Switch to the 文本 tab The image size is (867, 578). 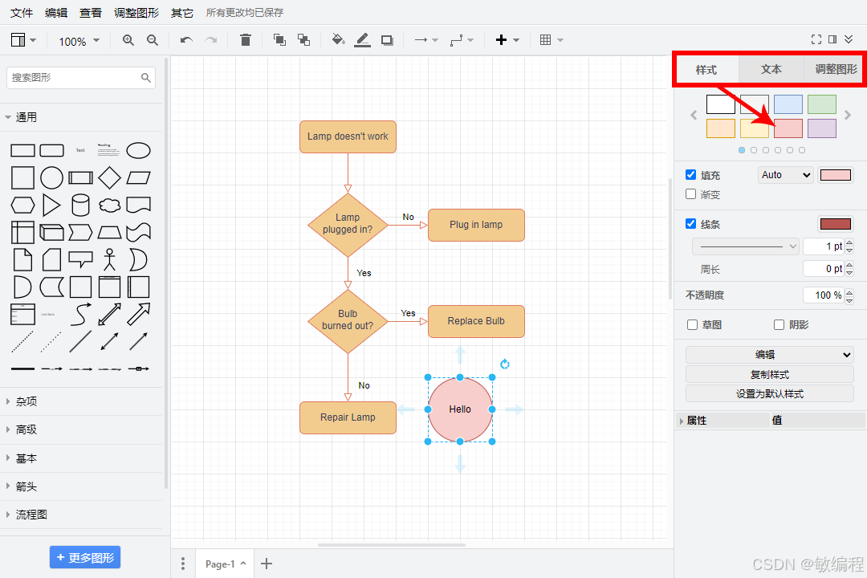(771, 69)
